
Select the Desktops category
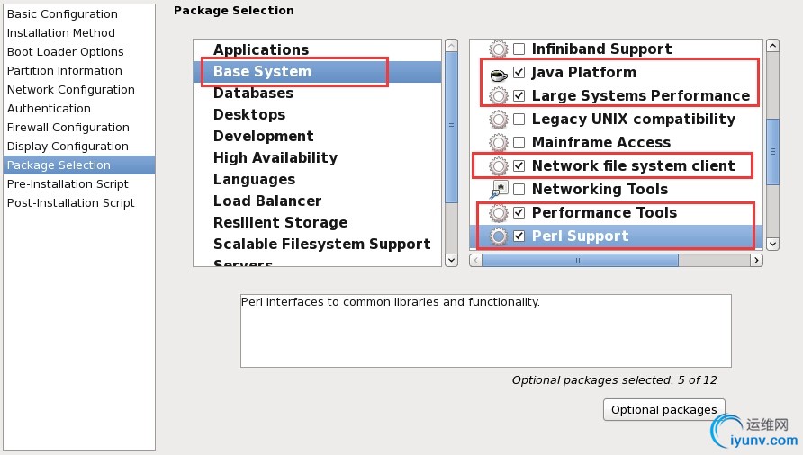coord(317,114)
